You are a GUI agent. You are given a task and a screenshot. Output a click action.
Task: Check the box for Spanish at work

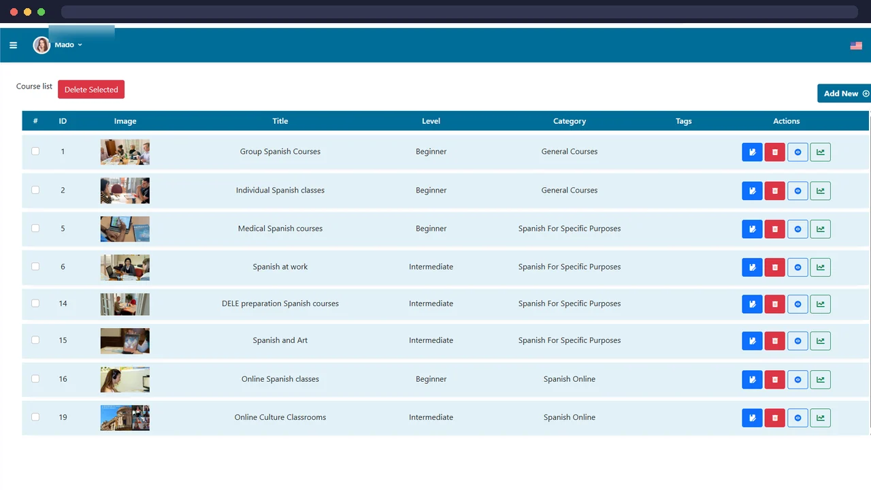coord(35,266)
